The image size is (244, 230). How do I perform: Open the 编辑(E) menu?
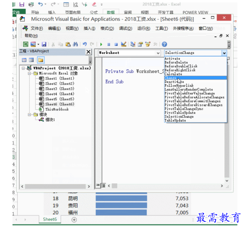[54, 28]
